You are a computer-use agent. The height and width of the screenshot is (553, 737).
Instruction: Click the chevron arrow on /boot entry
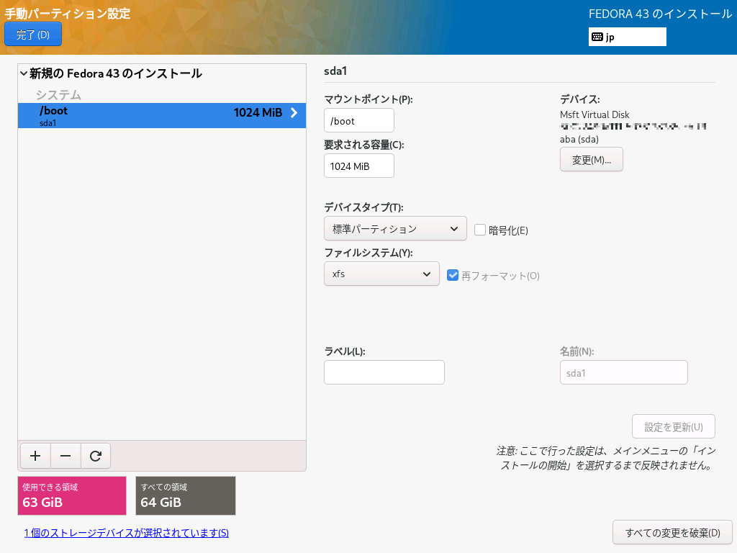pos(294,112)
